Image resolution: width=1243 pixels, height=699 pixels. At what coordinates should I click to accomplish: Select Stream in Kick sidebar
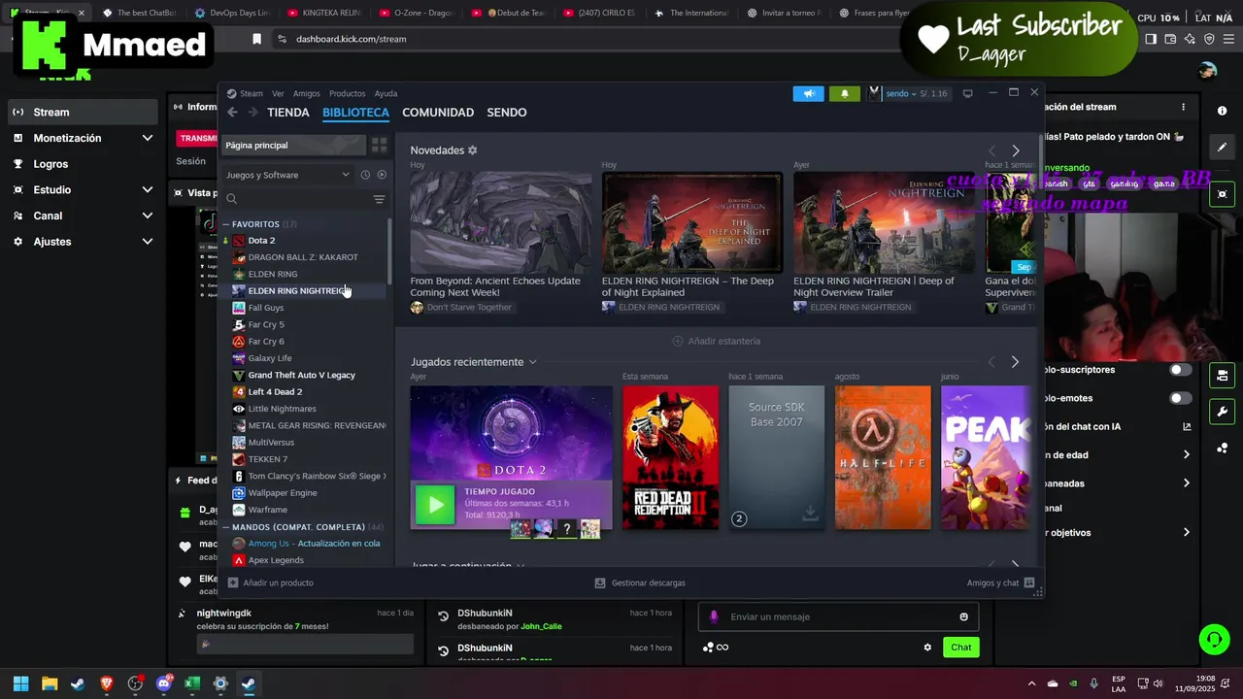83,112
